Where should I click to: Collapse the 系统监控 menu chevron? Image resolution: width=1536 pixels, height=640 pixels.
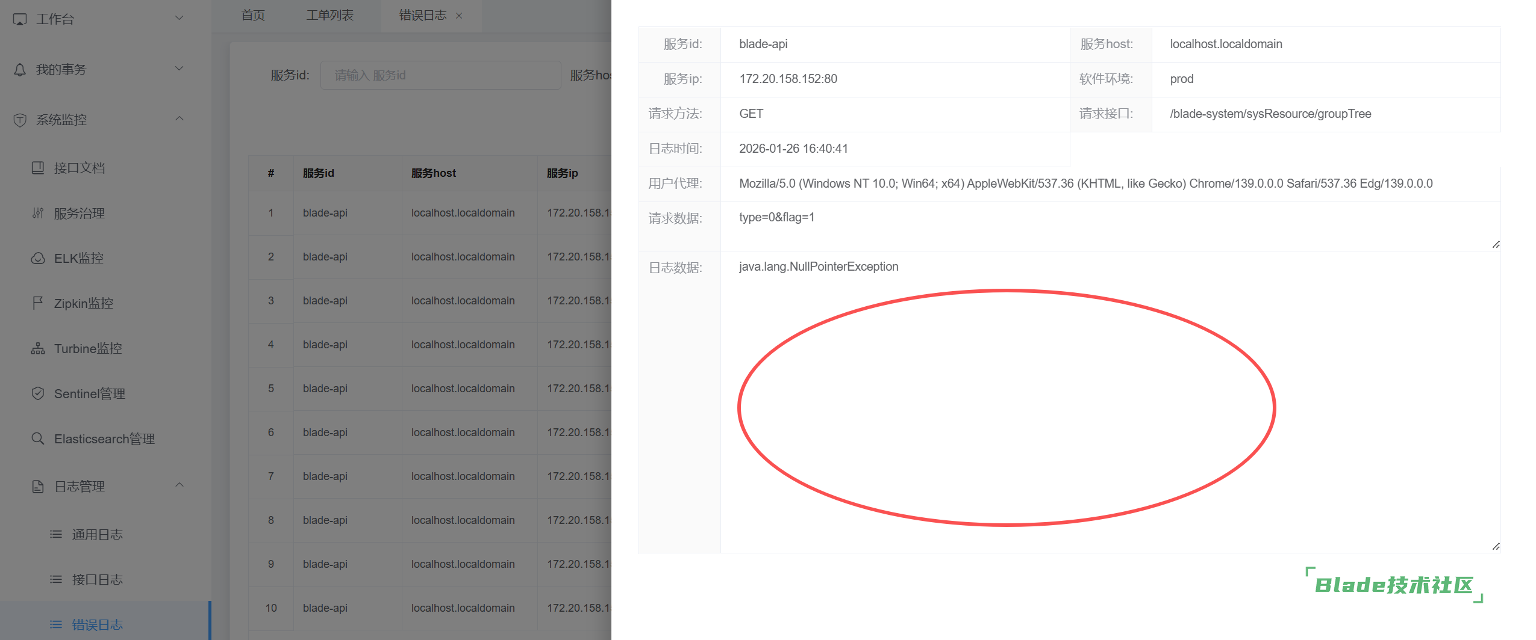pyautogui.click(x=179, y=118)
